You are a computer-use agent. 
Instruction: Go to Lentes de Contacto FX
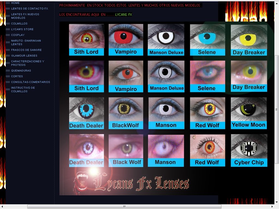(x=29, y=8)
